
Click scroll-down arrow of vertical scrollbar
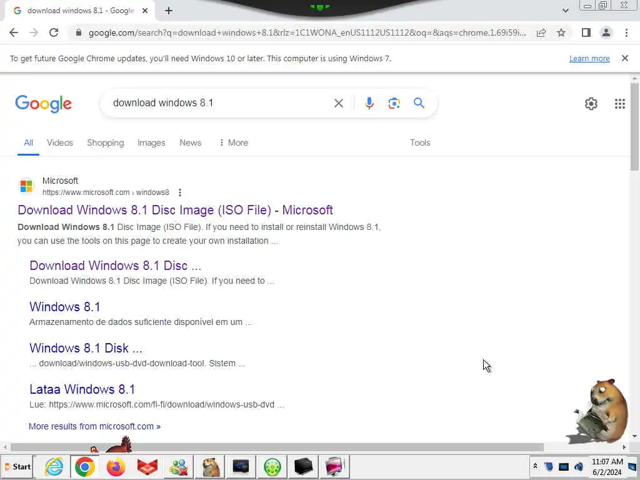pyautogui.click(x=634, y=436)
